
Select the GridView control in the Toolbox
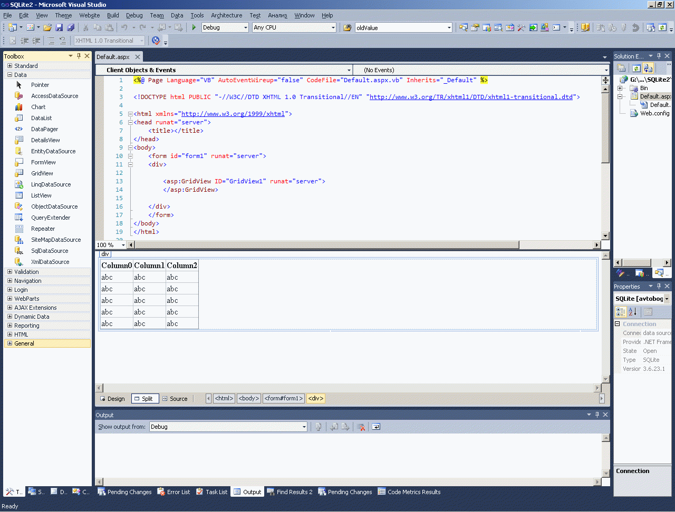[x=42, y=173]
